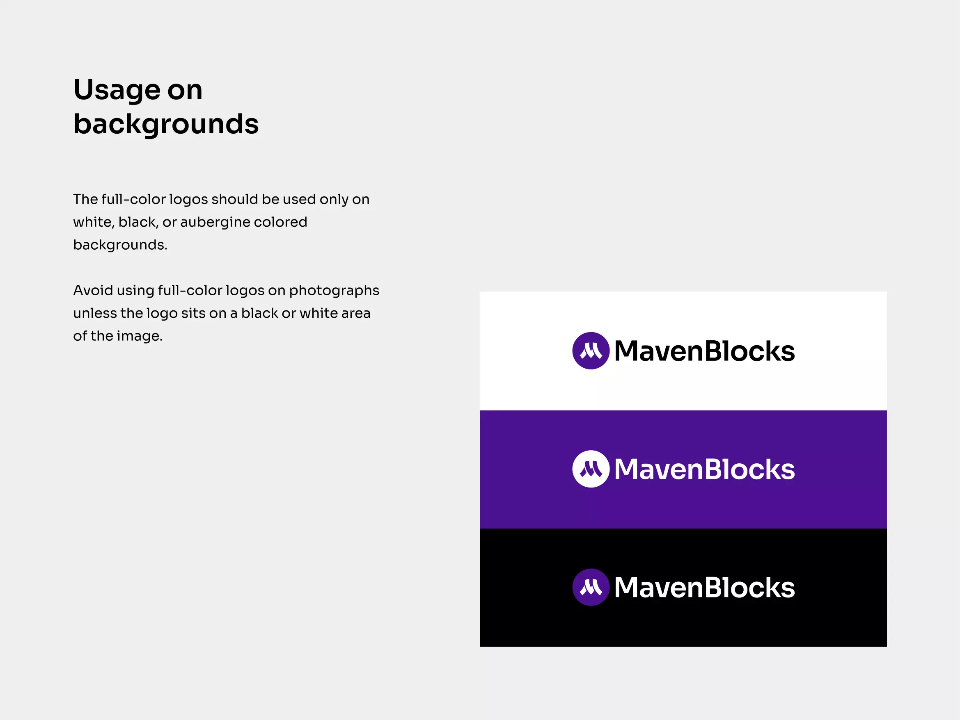
Task: Click the text "of the image."
Action: pyautogui.click(x=118, y=336)
